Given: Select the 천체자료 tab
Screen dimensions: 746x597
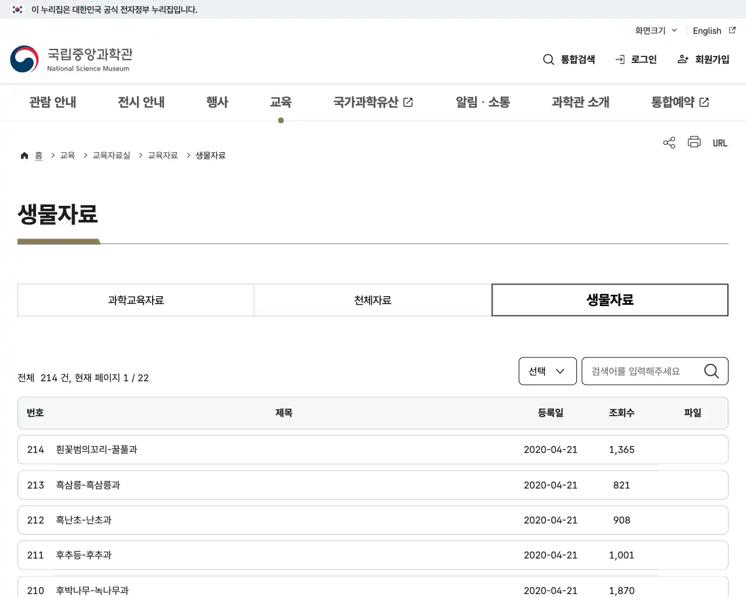Looking at the screenshot, I should (372, 300).
